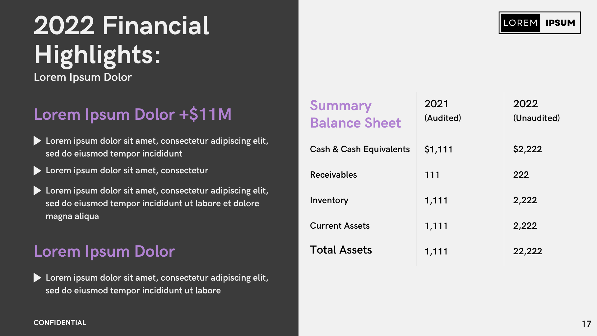Click the white 'Lorem Ipsum Dolor' subtitle under the title

click(83, 77)
